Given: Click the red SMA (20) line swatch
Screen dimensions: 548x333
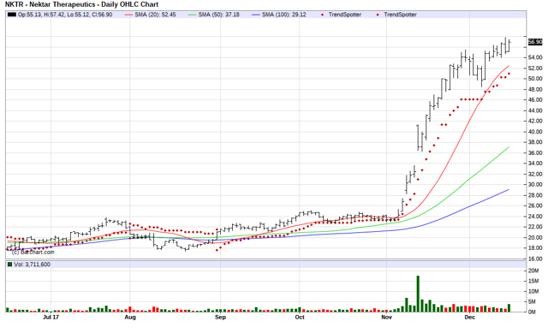Looking at the screenshot, I should (129, 15).
